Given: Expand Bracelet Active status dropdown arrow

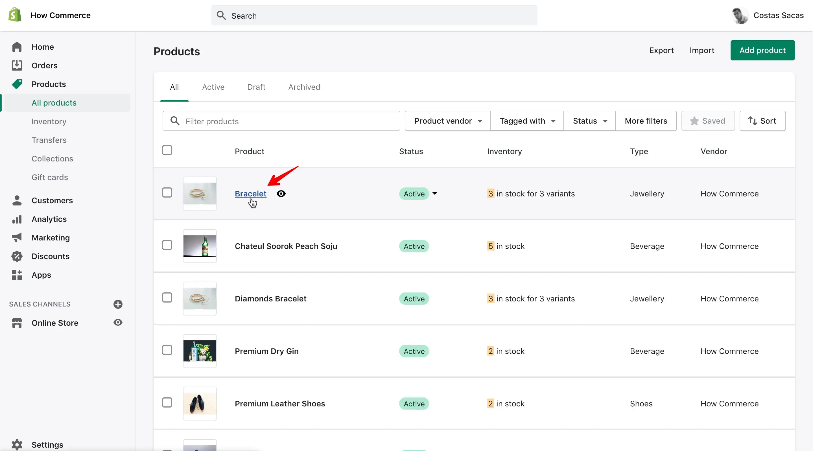Looking at the screenshot, I should 435,193.
